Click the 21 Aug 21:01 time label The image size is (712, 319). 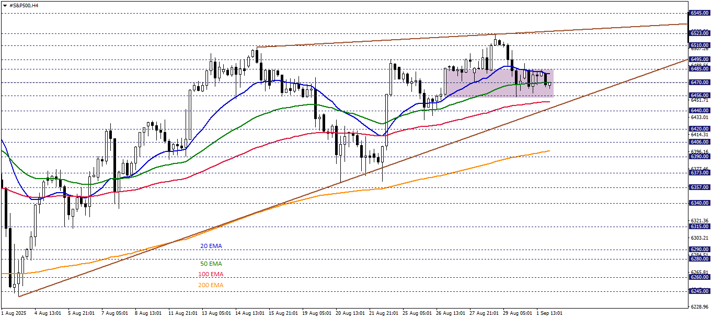pyautogui.click(x=383, y=313)
